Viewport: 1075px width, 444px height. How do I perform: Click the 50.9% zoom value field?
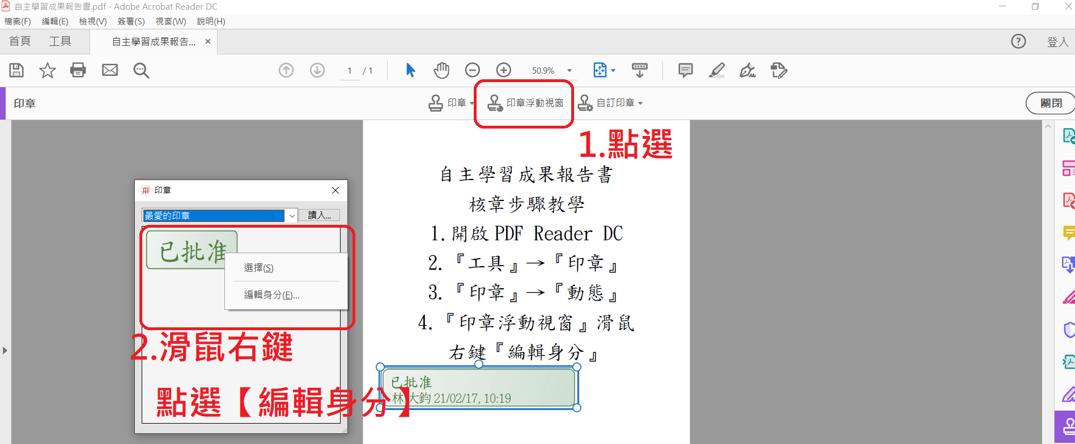coord(543,71)
